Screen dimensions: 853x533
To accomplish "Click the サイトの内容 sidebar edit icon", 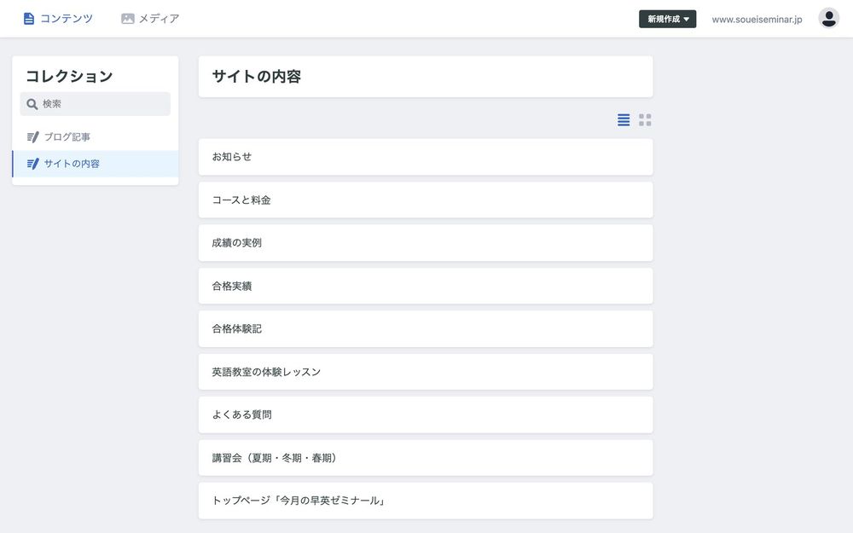I will click(32, 164).
